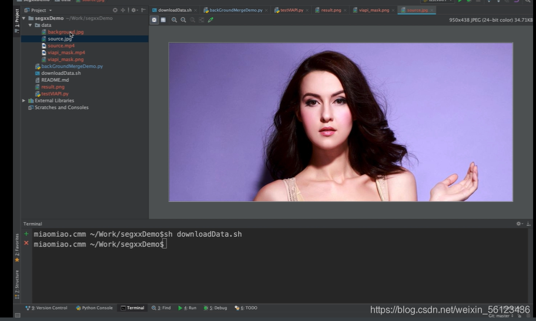The width and height of the screenshot is (536, 321).
Task: Toggle transparency chessboard in image viewer
Action: point(154,20)
